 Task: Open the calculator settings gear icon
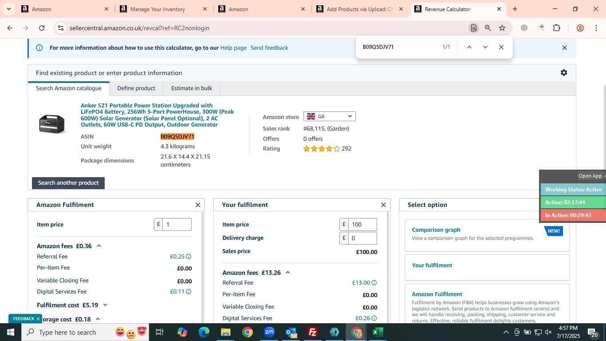pos(564,72)
